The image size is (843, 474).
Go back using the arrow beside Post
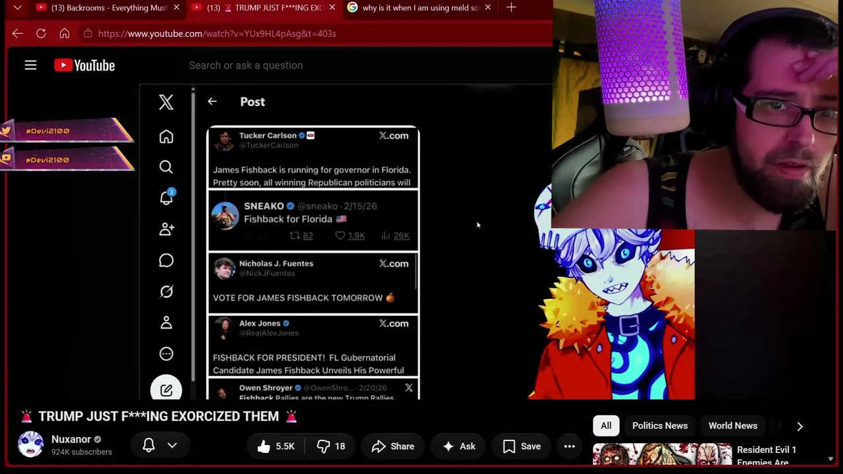point(212,101)
